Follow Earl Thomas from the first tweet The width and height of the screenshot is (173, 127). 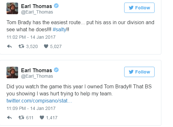pos(139,8)
